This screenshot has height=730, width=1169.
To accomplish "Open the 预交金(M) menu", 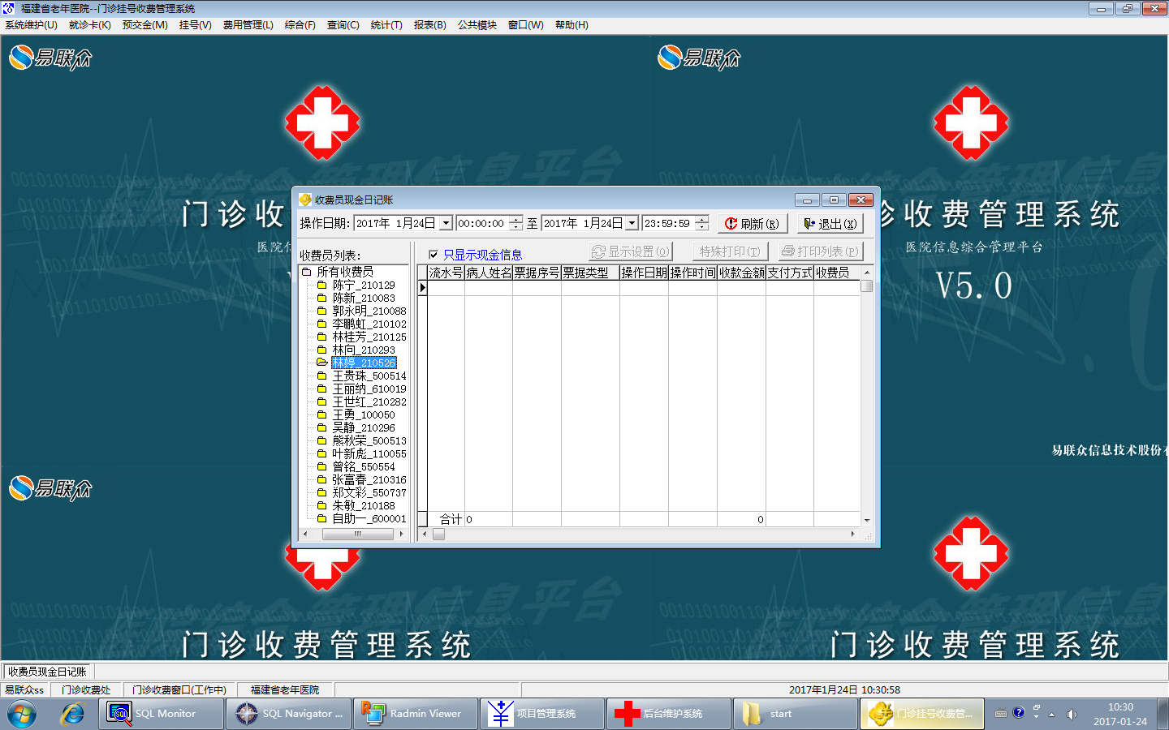I will pyautogui.click(x=145, y=25).
